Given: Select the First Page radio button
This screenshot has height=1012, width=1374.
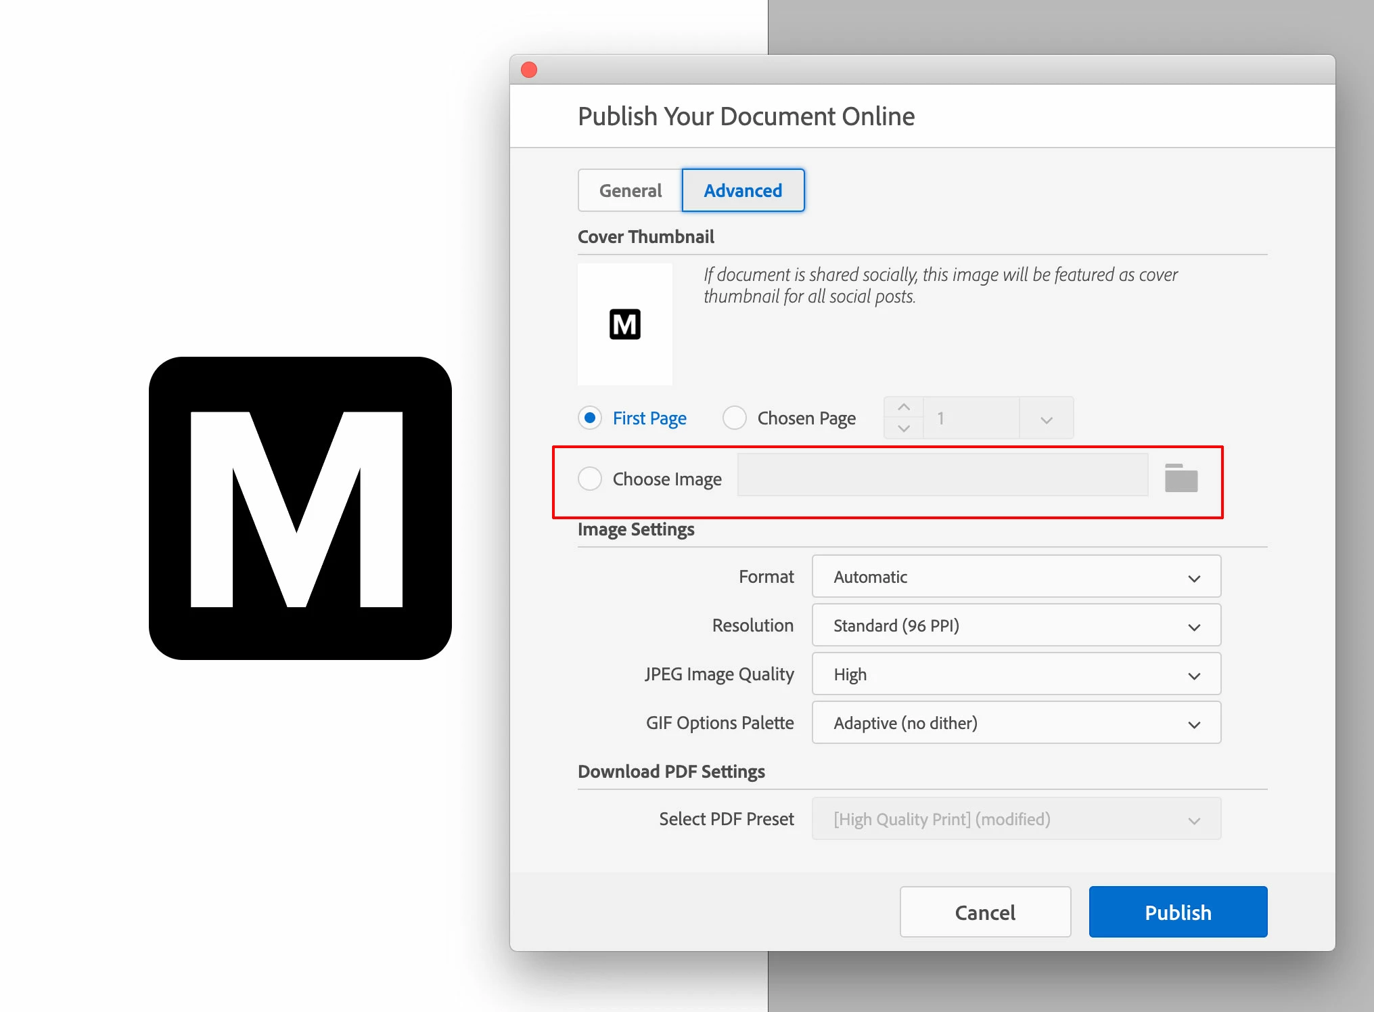Looking at the screenshot, I should click(590, 418).
